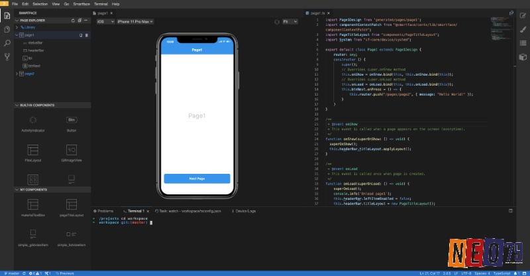This screenshot has height=276, width=530.
Task: Click the Page Explorer collapse-all icon
Action: [79, 21]
